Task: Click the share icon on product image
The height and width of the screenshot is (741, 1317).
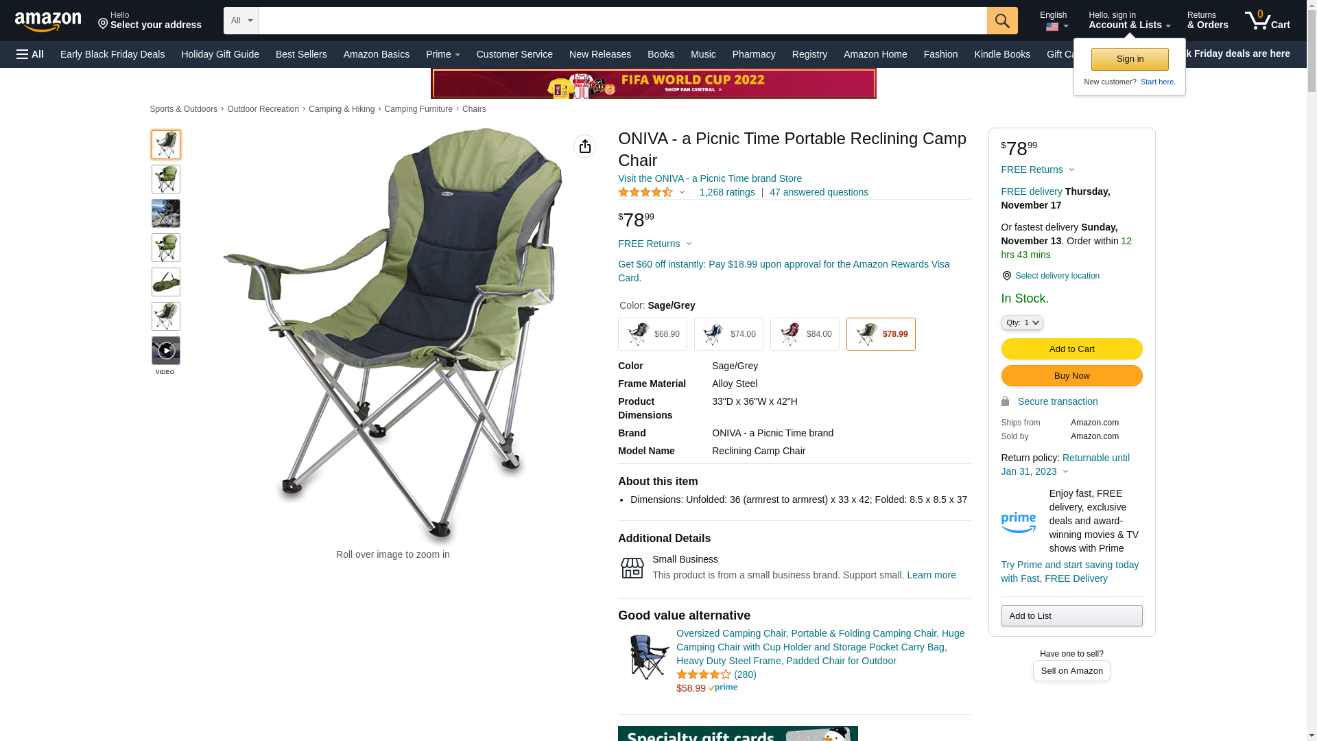Action: 584,146
